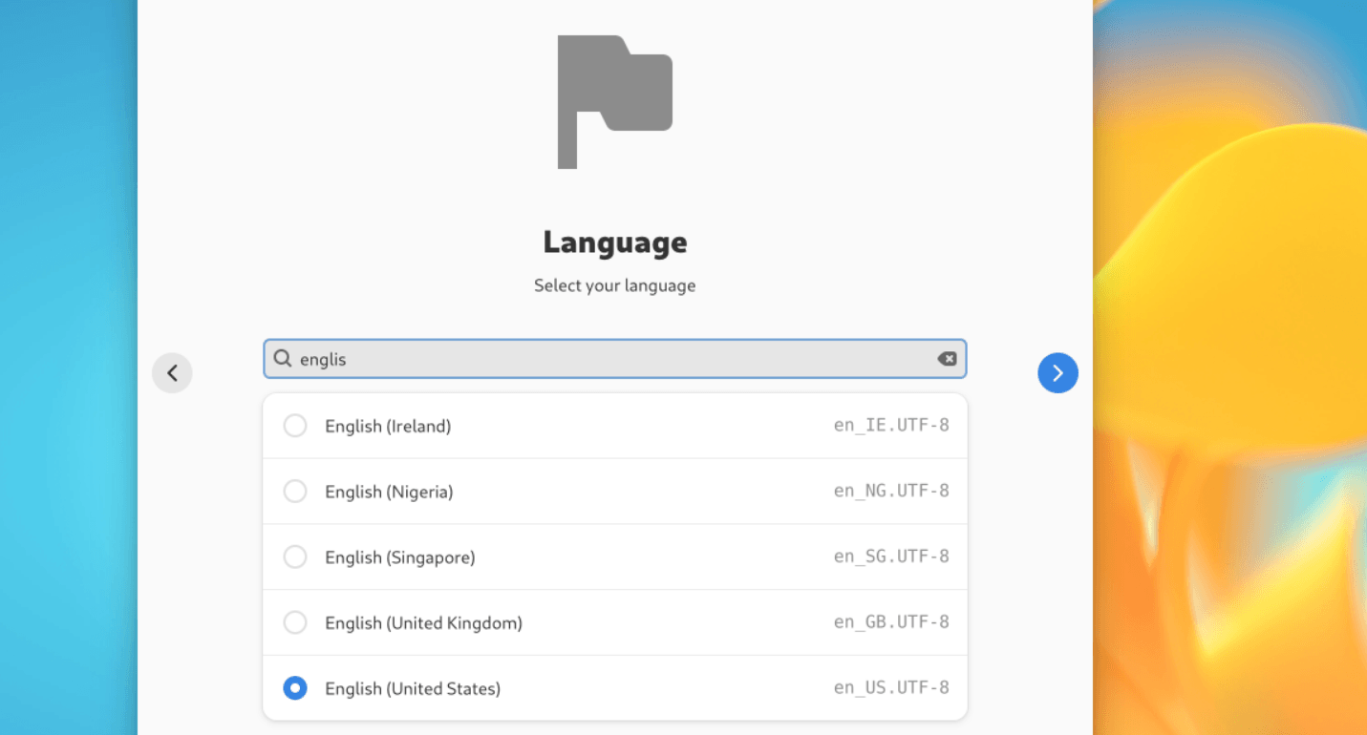Clear the search text with backspace icon
Screen dimensions: 1367x735
(946, 359)
